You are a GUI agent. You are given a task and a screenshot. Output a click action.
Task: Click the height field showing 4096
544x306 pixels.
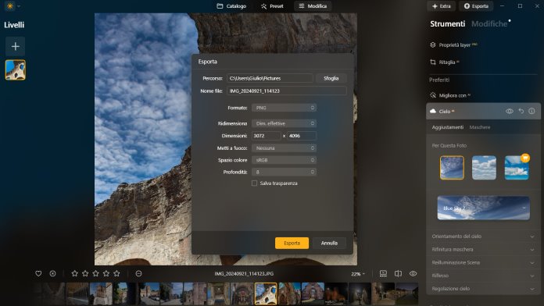pos(302,136)
